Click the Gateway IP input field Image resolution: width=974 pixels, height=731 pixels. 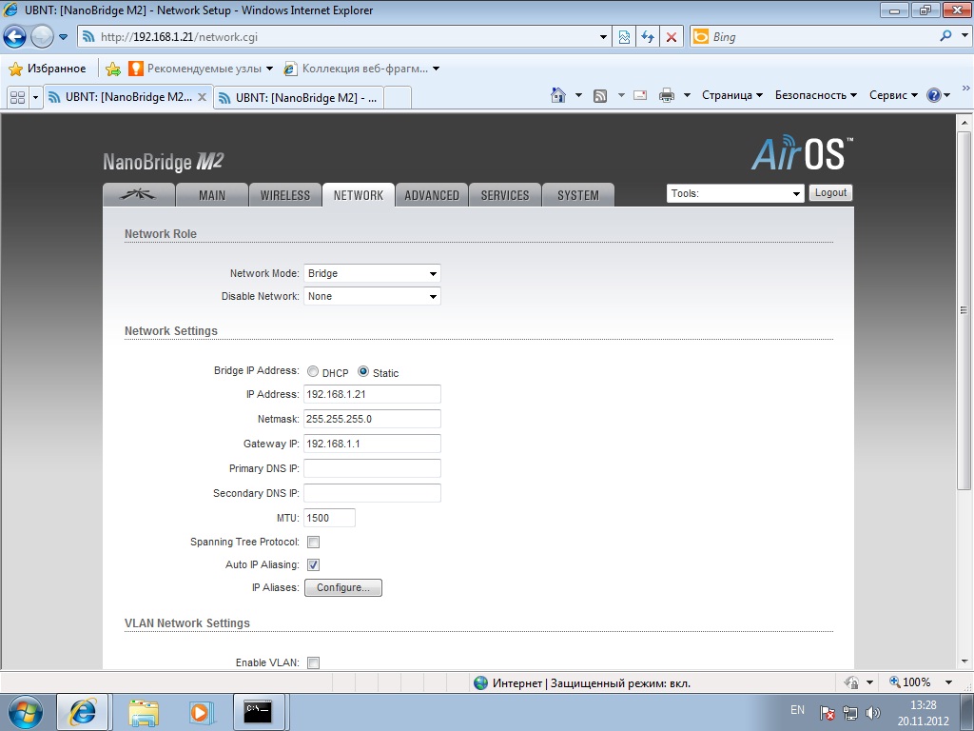point(372,444)
